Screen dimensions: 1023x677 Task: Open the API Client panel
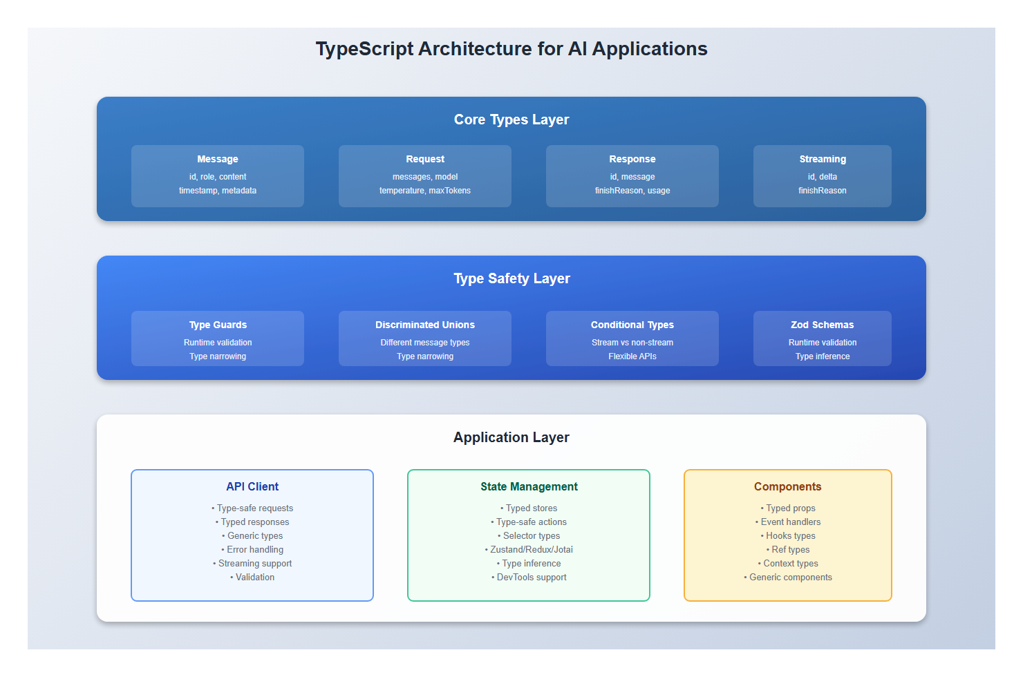click(x=252, y=486)
